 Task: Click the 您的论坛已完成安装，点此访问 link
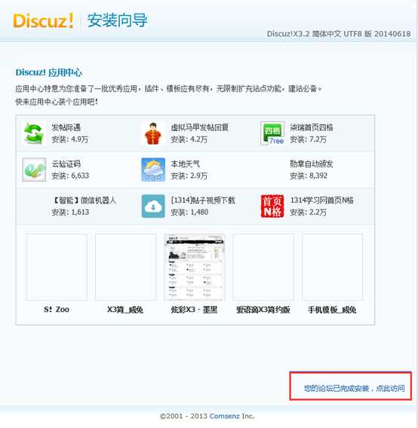(355, 388)
